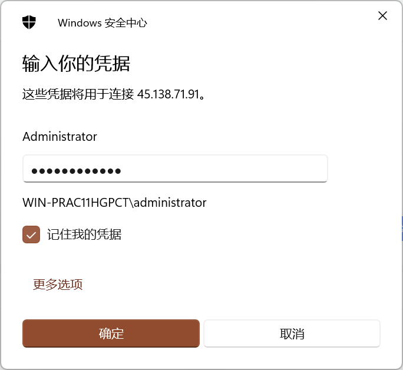Image resolution: width=403 pixels, height=370 pixels.
Task: Uncheck the 记住我的凭据 checkbox
Action: pyautogui.click(x=31, y=234)
